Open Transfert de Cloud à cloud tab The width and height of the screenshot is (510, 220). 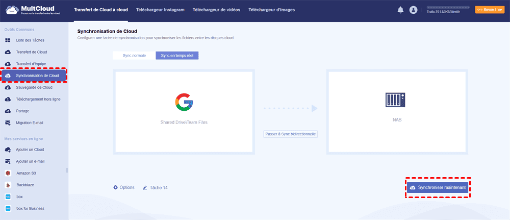pos(101,10)
